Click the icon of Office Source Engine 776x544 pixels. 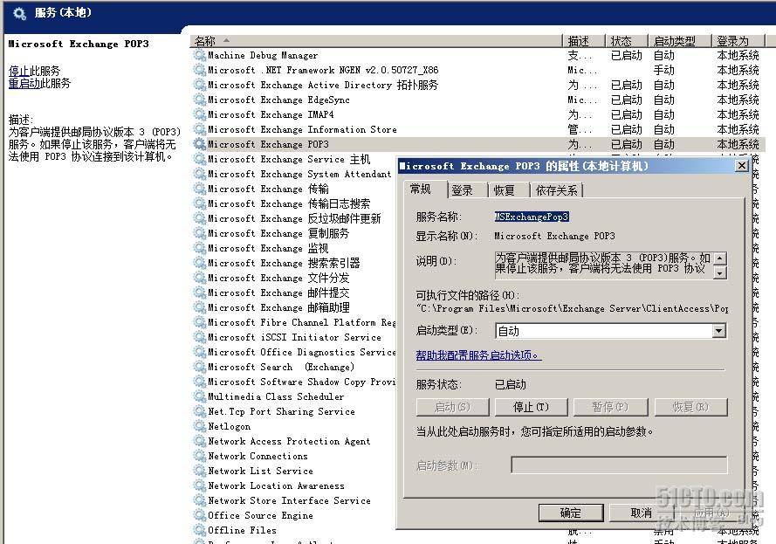tap(199, 515)
